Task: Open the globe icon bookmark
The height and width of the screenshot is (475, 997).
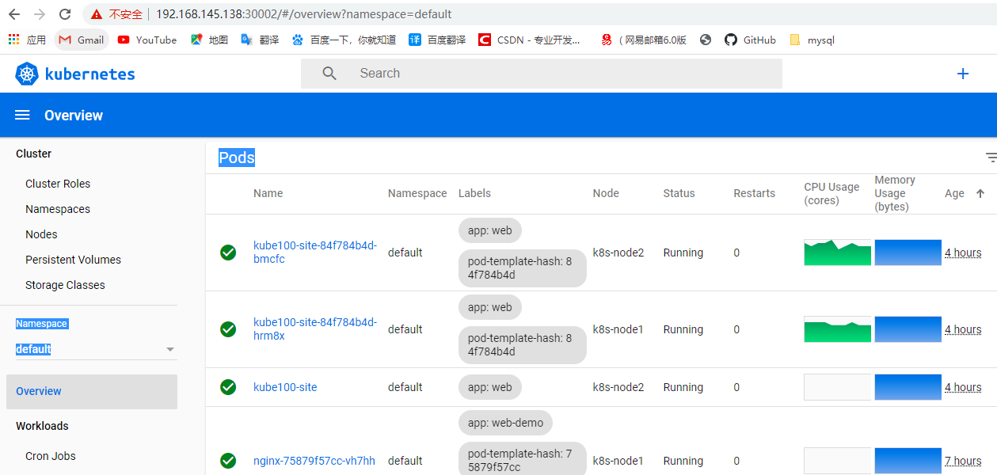Action: pos(706,40)
